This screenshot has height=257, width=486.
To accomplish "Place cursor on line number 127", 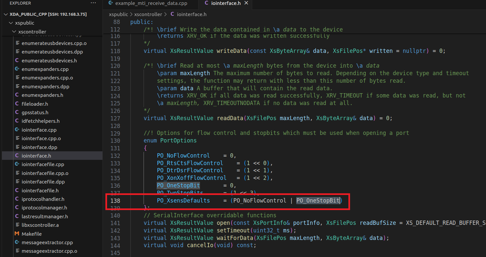I will [115, 118].
